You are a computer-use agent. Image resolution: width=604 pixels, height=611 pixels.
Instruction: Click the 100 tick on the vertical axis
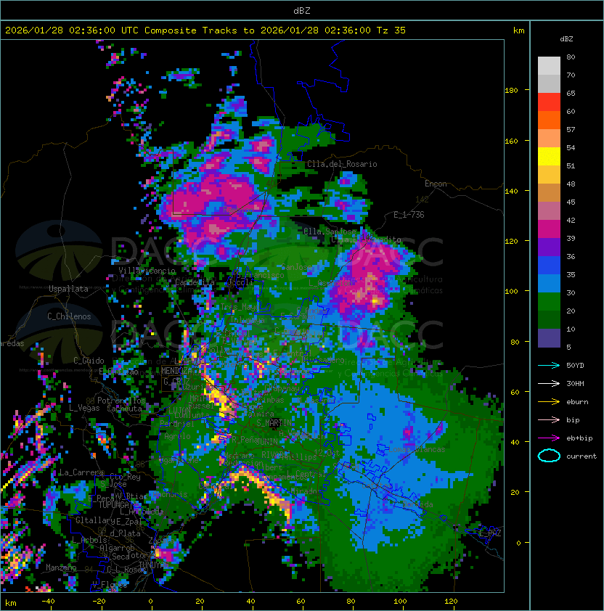pyautogui.click(x=511, y=291)
